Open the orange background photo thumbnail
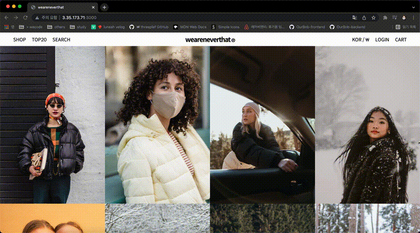This screenshot has height=233, width=420. coord(53,218)
